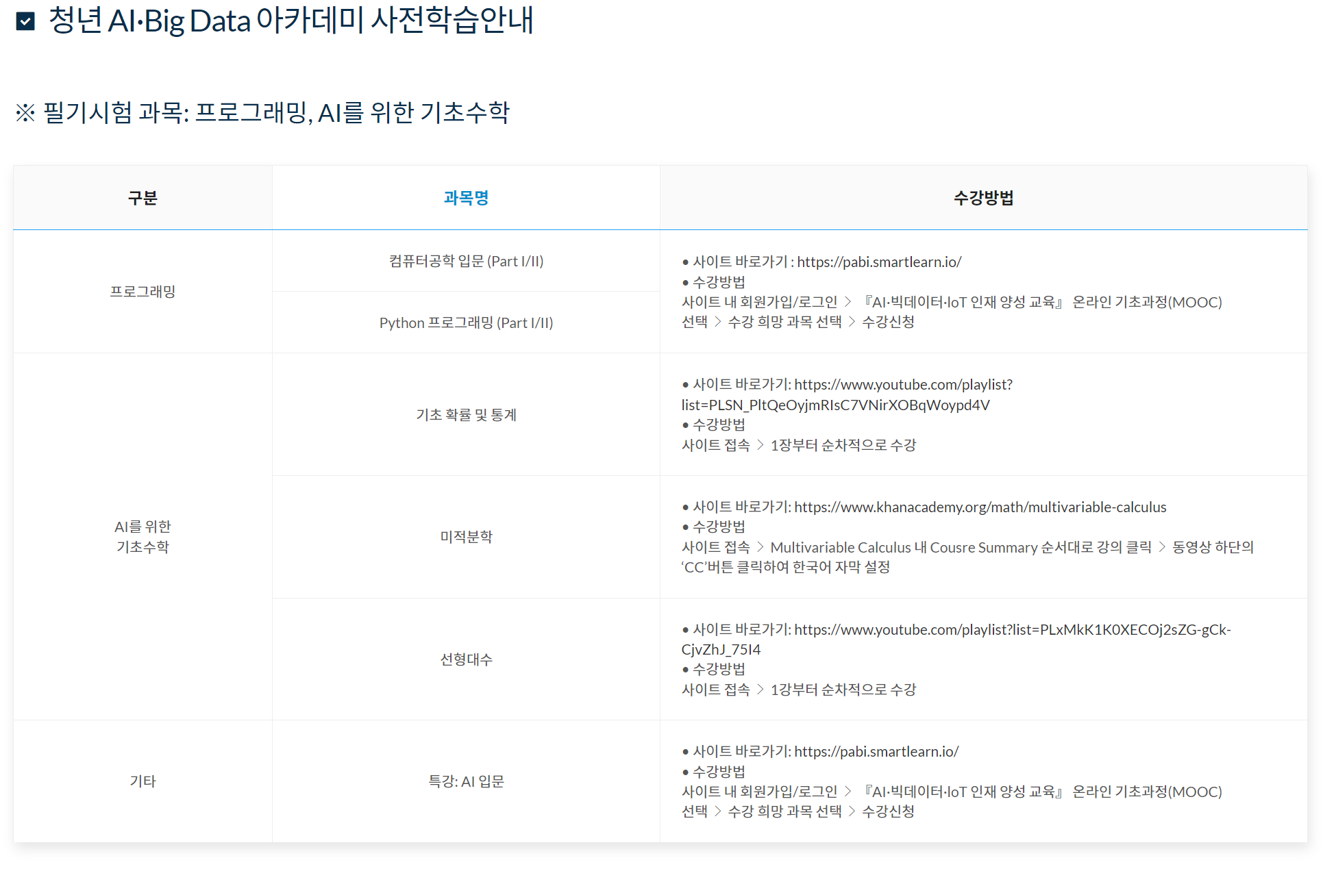The image size is (1336, 871).
Task: Click the checkmark icon beside 청년 AI·Big Data heading
Action: (25, 21)
